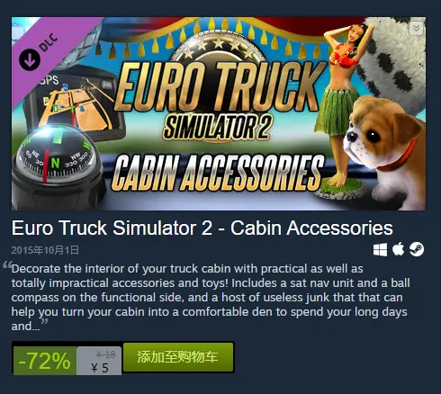Click the ball compass in the banner
Screen dimensions: 441x394
click(x=58, y=168)
